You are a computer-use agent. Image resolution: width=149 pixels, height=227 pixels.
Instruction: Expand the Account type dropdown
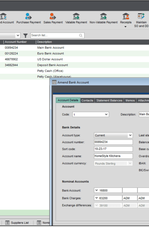(x=130, y=135)
